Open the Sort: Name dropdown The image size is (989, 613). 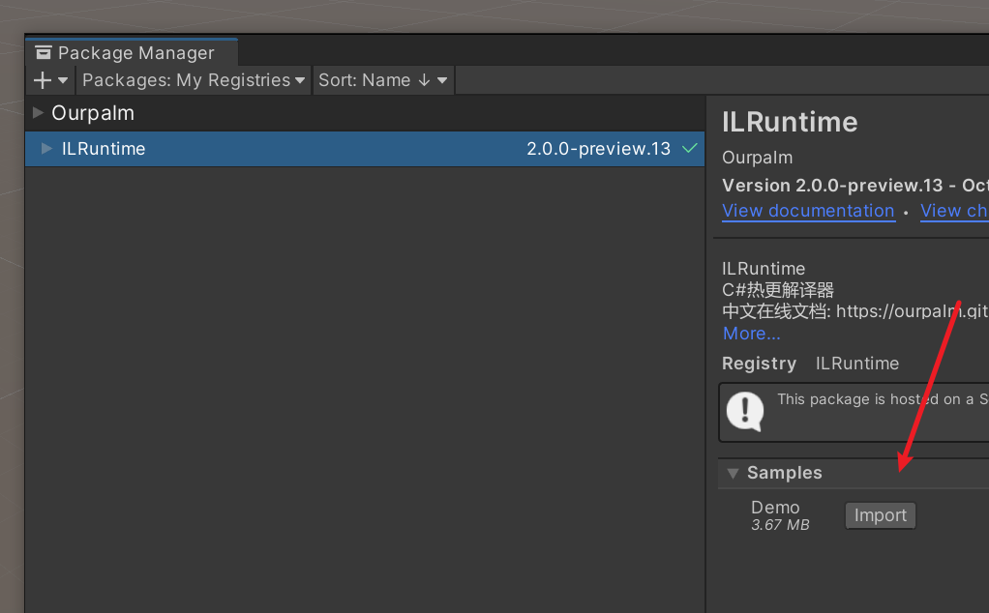[383, 80]
